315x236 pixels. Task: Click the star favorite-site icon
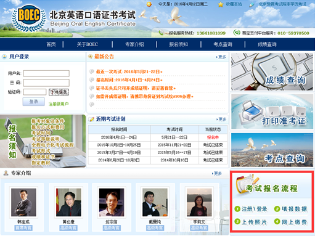click(221, 4)
